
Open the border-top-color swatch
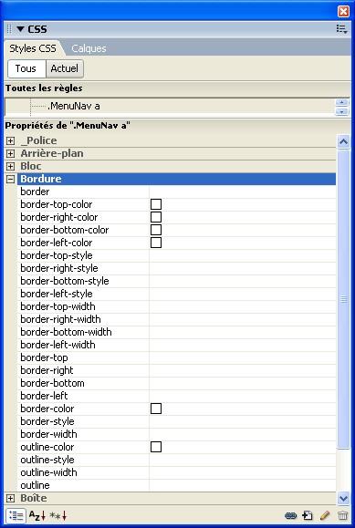coord(156,204)
